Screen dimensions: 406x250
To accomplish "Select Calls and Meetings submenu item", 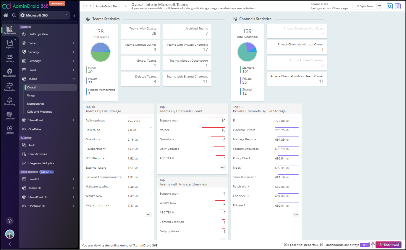I will pos(39,112).
